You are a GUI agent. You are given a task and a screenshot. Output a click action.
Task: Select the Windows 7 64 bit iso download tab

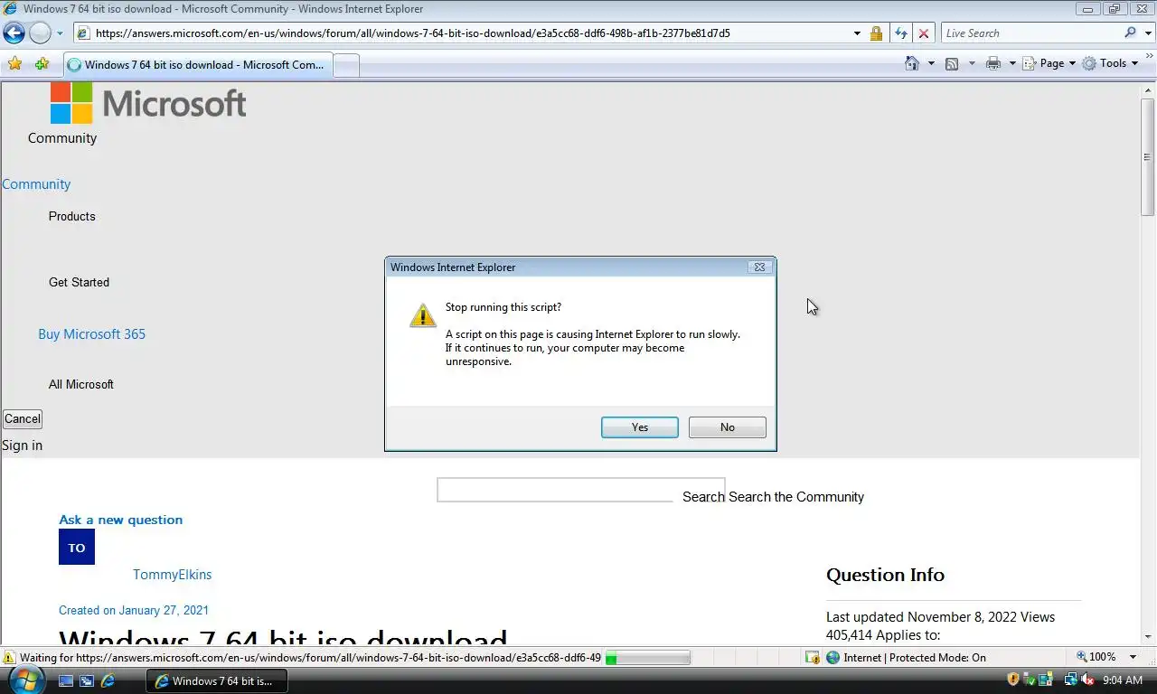tap(197, 65)
